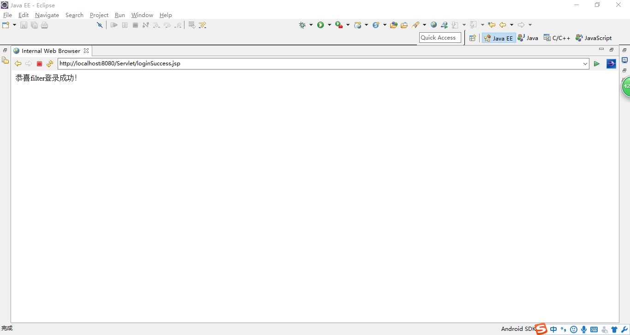This screenshot has height=335, width=630.
Task: Close the Internal Web Browser tab
Action: (x=86, y=51)
